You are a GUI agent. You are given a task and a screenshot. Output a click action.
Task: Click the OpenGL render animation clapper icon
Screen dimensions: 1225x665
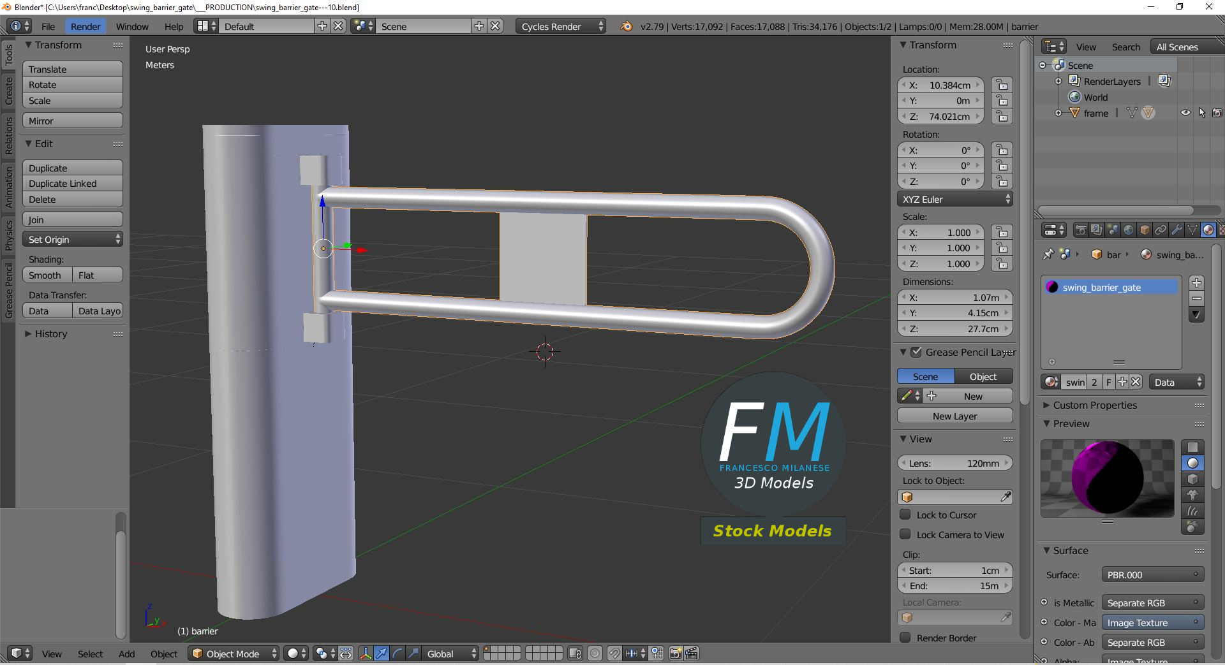tap(692, 654)
